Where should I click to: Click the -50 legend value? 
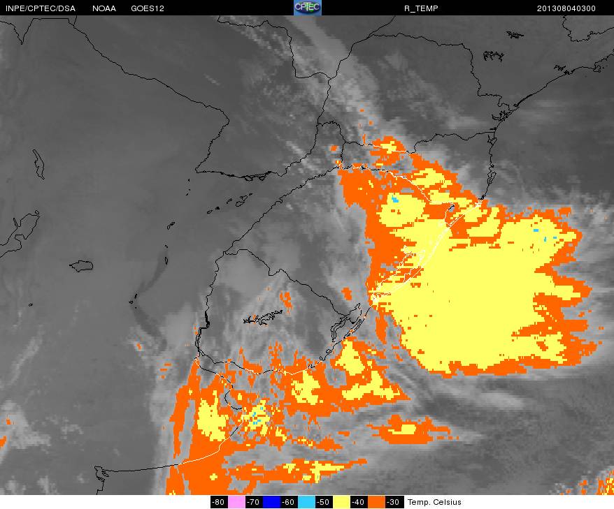(x=324, y=502)
